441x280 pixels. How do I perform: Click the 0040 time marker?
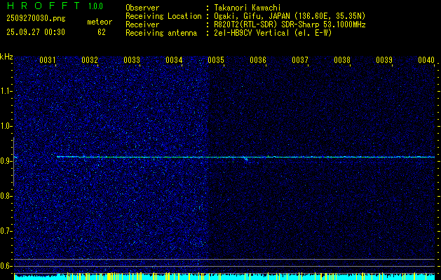426,60
